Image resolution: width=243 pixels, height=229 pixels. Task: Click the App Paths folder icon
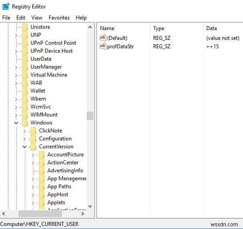(x=42, y=186)
